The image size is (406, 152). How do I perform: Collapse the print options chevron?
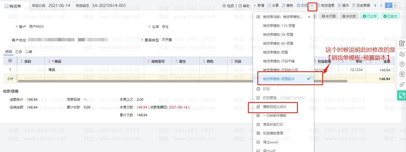coord(312,6)
